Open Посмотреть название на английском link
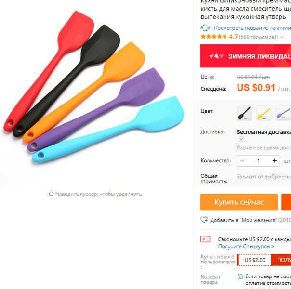This screenshot has height=289, width=291. 252,28
